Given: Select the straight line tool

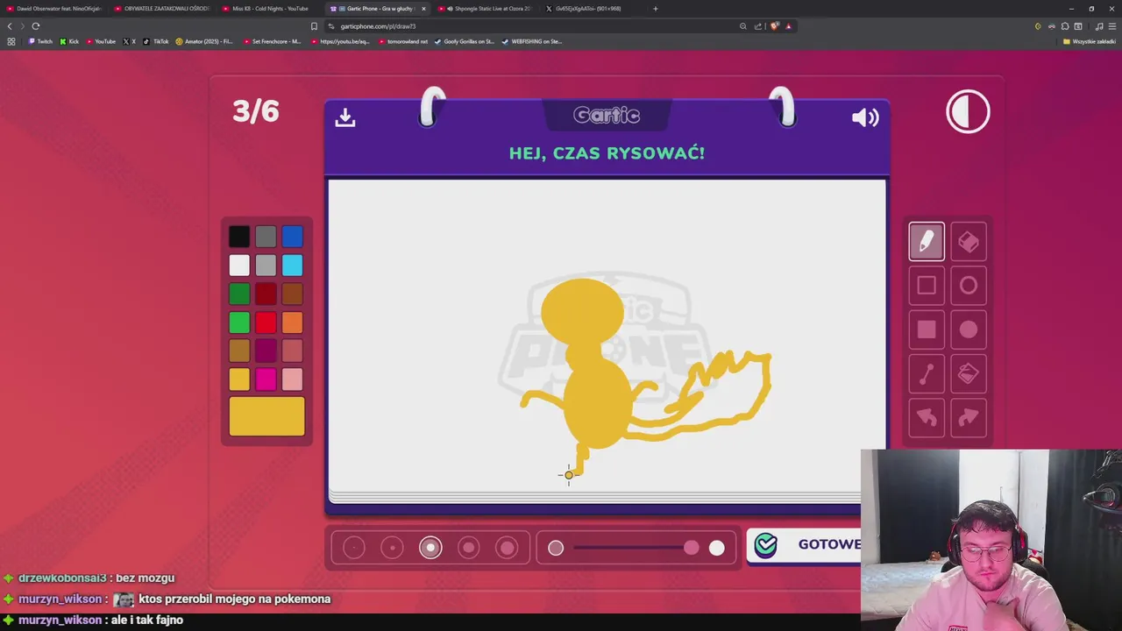Looking at the screenshot, I should pyautogui.click(x=927, y=374).
